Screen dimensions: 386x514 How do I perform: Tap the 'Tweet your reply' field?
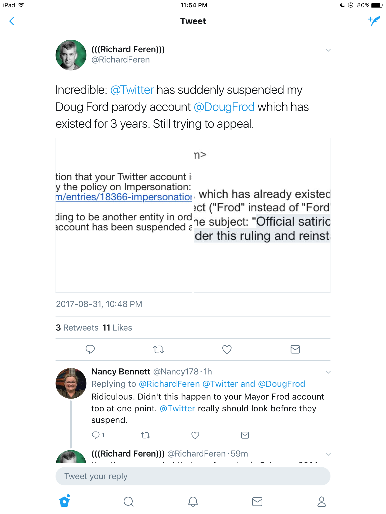193,476
